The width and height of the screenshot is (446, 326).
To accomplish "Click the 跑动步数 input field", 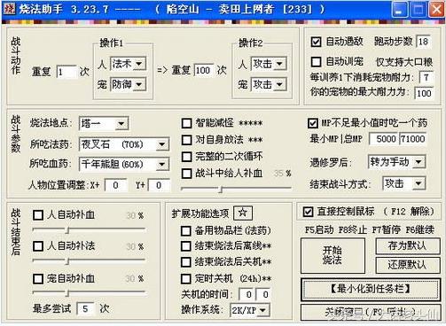I will (423, 42).
